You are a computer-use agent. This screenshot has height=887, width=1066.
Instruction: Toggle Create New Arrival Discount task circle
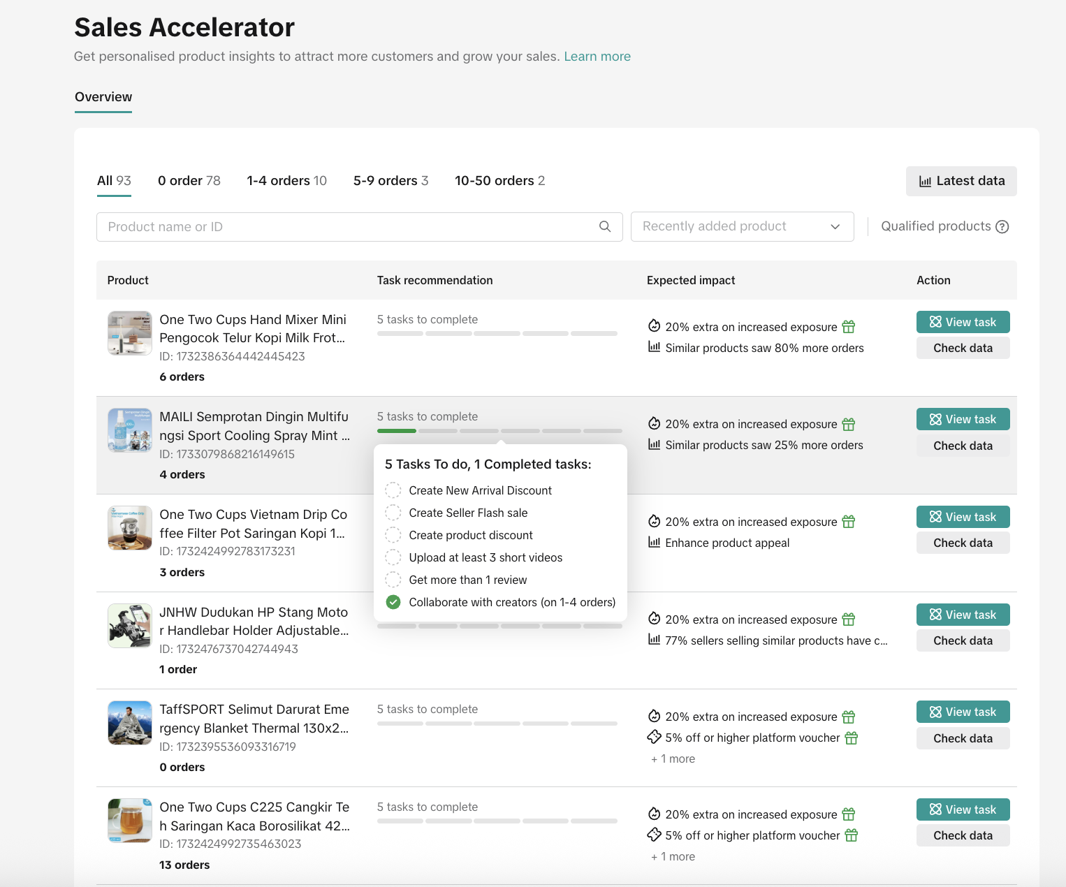click(393, 490)
